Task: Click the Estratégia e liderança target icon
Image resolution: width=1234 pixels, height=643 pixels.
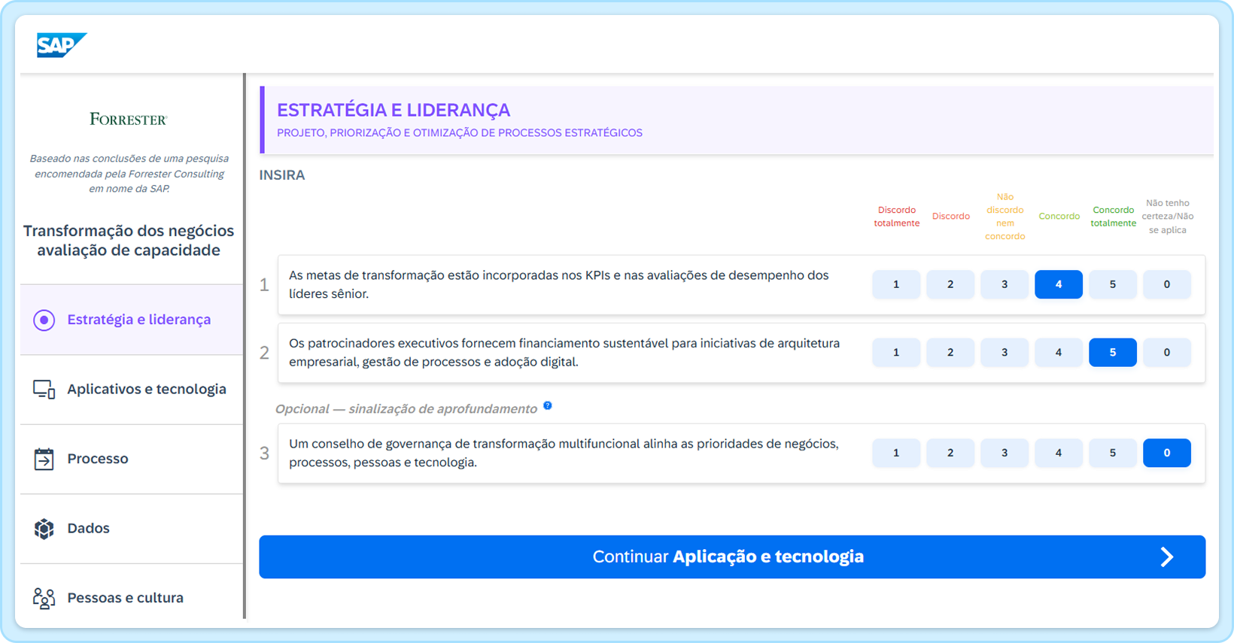Action: pos(44,320)
